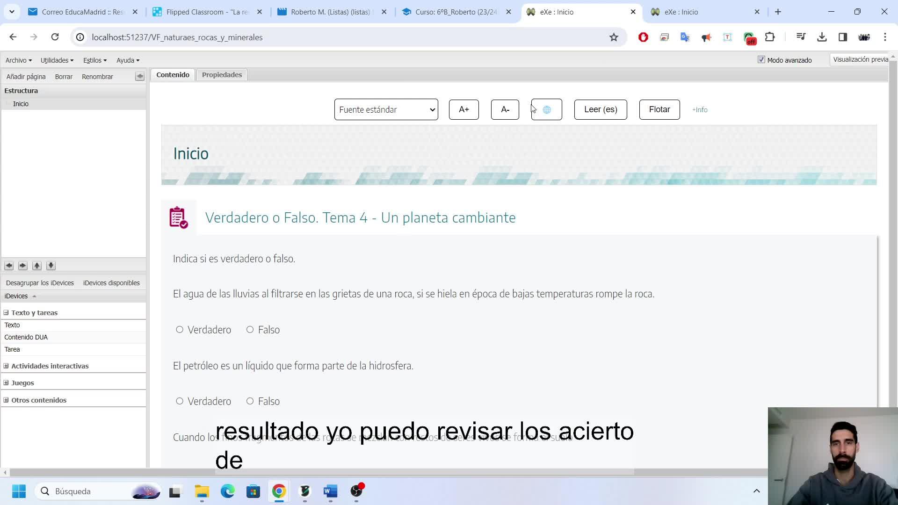Click the promote page left arrow icon
Image resolution: width=898 pixels, height=505 pixels.
point(9,266)
